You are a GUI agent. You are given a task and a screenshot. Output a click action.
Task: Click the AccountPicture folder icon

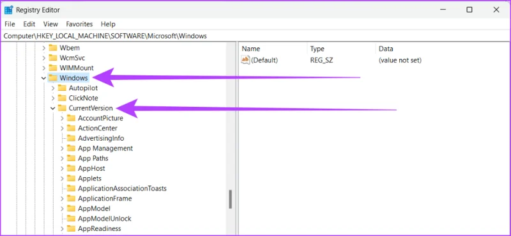(71, 118)
